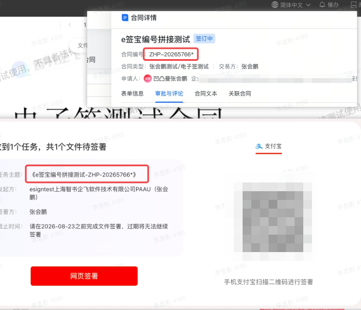Image resolution: width=361 pixels, height=310 pixels.
Task: Click the blue 合同详情 document icon
Action: pos(125,17)
